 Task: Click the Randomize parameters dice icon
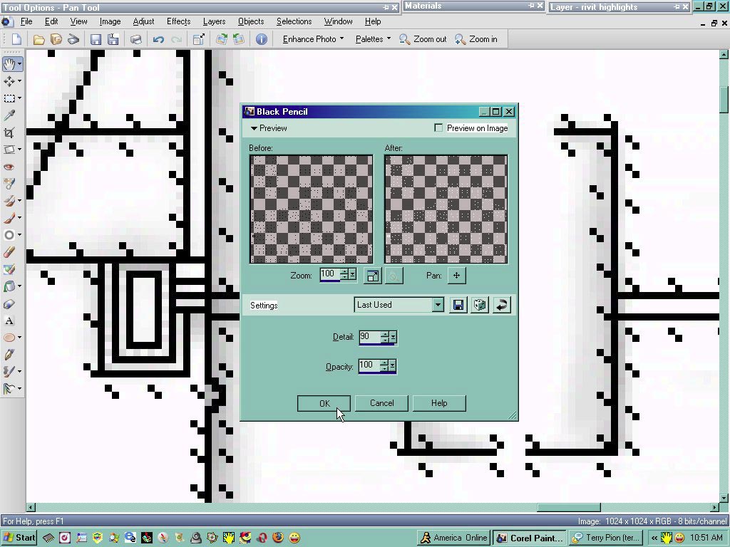click(x=480, y=305)
